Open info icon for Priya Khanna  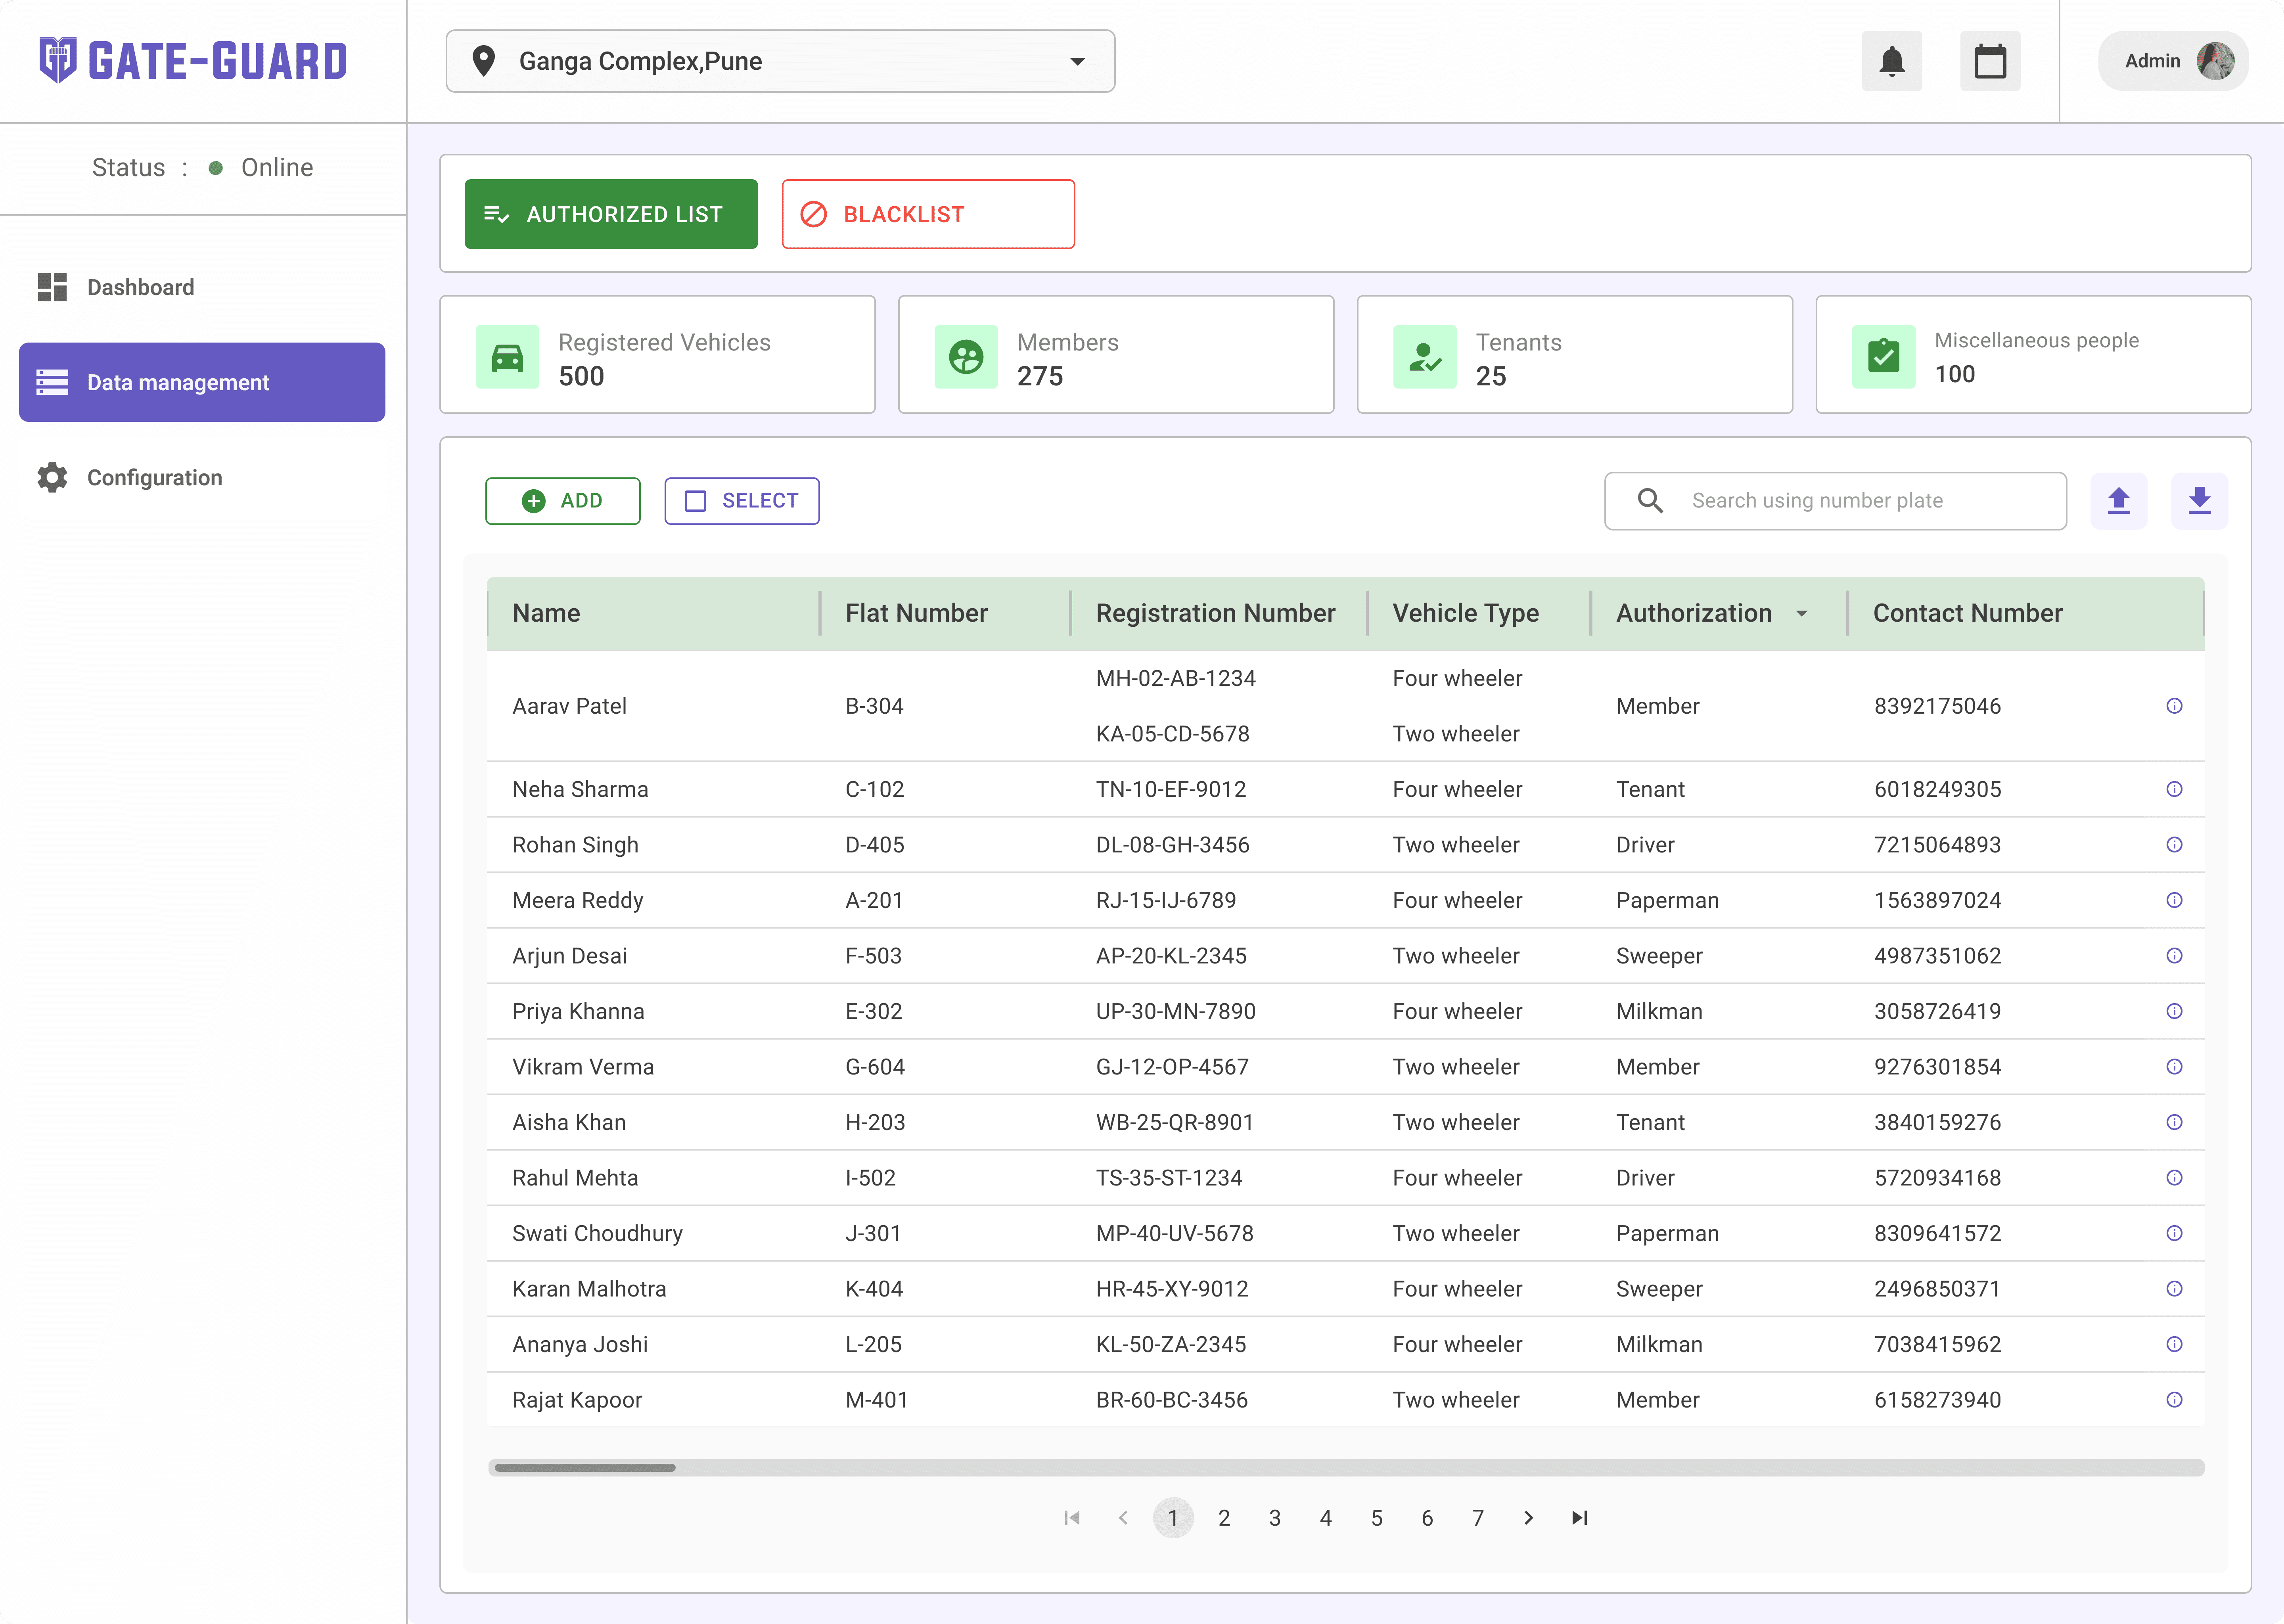tap(2174, 1011)
